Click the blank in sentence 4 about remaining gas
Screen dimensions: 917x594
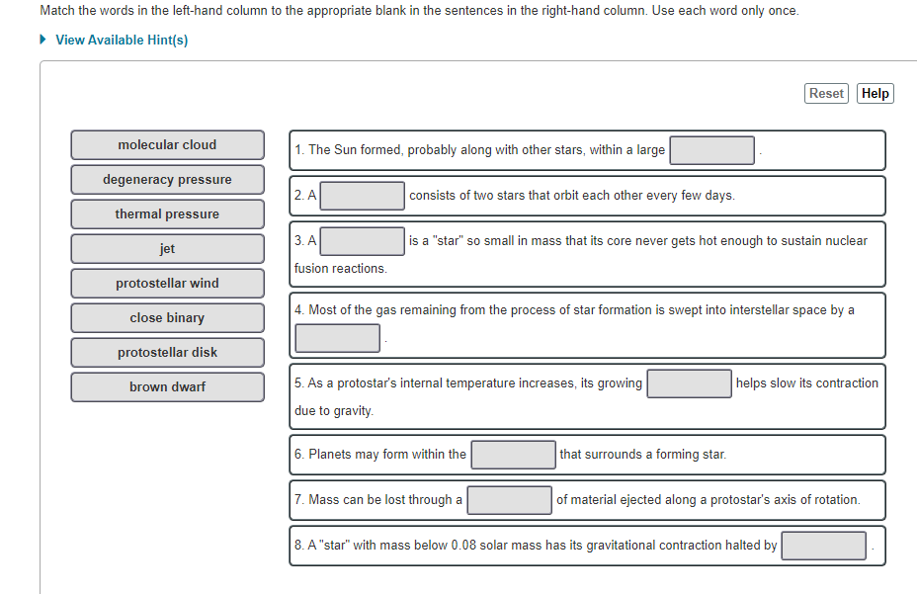click(x=337, y=338)
